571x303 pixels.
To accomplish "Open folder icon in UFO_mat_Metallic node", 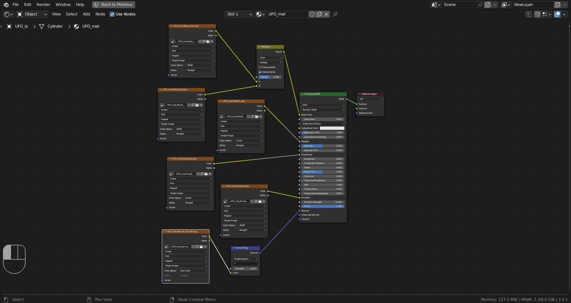I will [257, 117].
